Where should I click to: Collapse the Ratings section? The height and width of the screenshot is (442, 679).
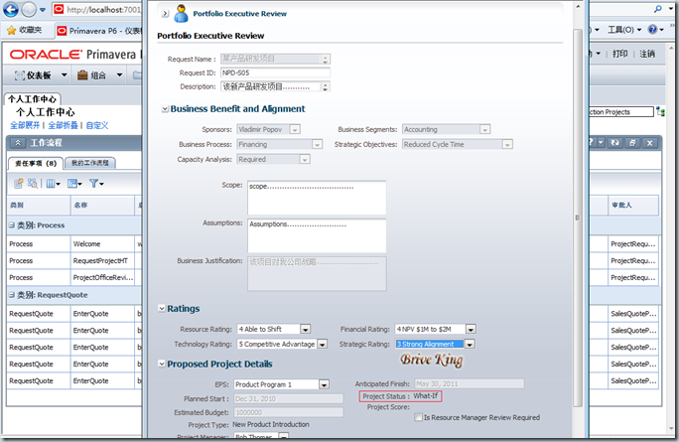tap(164, 309)
